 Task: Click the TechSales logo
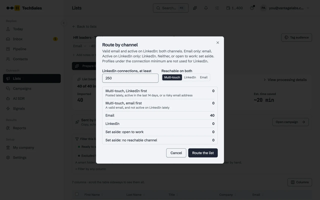pyautogui.click(x=24, y=8)
